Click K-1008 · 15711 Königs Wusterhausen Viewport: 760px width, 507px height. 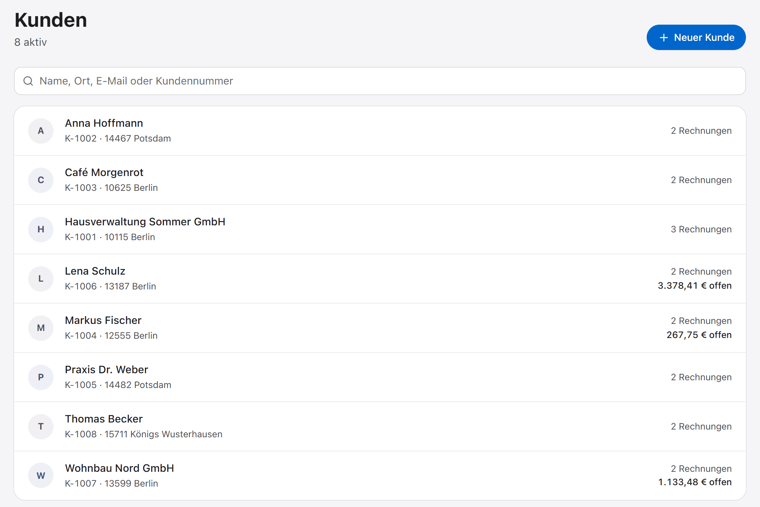click(x=144, y=434)
